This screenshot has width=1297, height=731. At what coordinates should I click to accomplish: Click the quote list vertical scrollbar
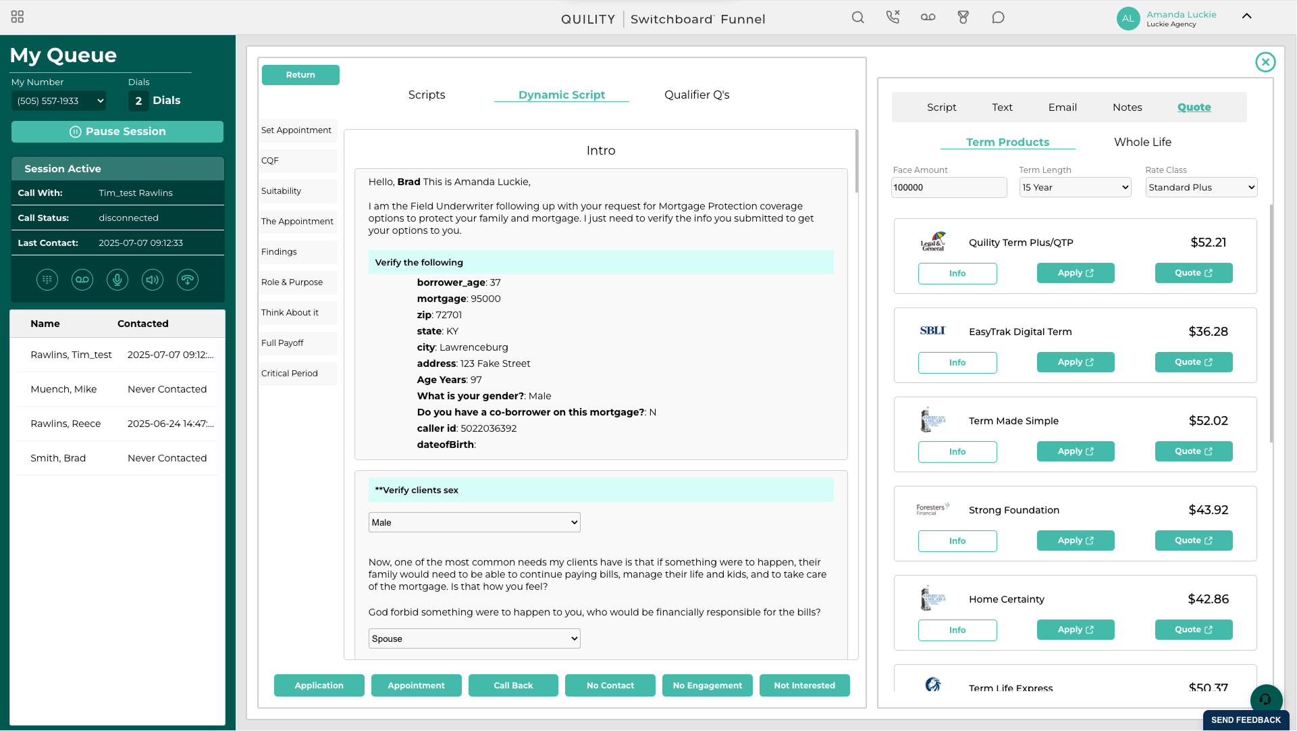click(1272, 324)
